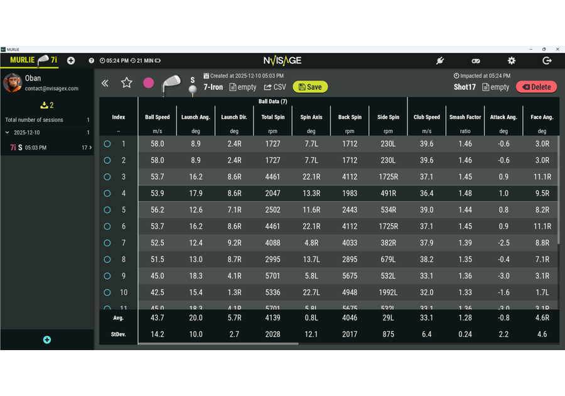Click the Club Speed column header

pos(427,117)
